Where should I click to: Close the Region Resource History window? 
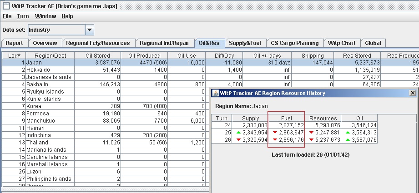(x=413, y=93)
